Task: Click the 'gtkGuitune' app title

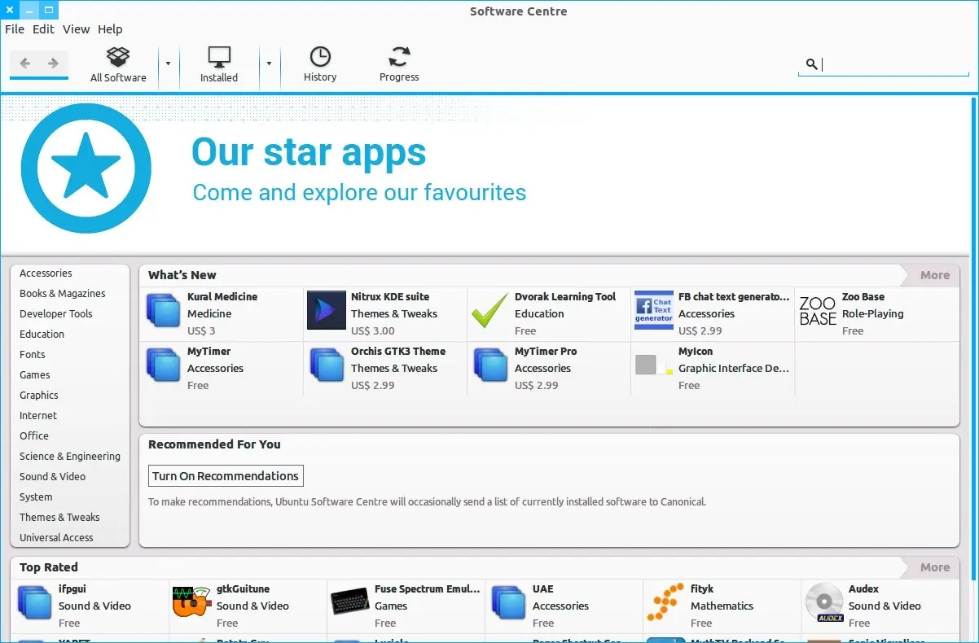Action: pos(243,589)
